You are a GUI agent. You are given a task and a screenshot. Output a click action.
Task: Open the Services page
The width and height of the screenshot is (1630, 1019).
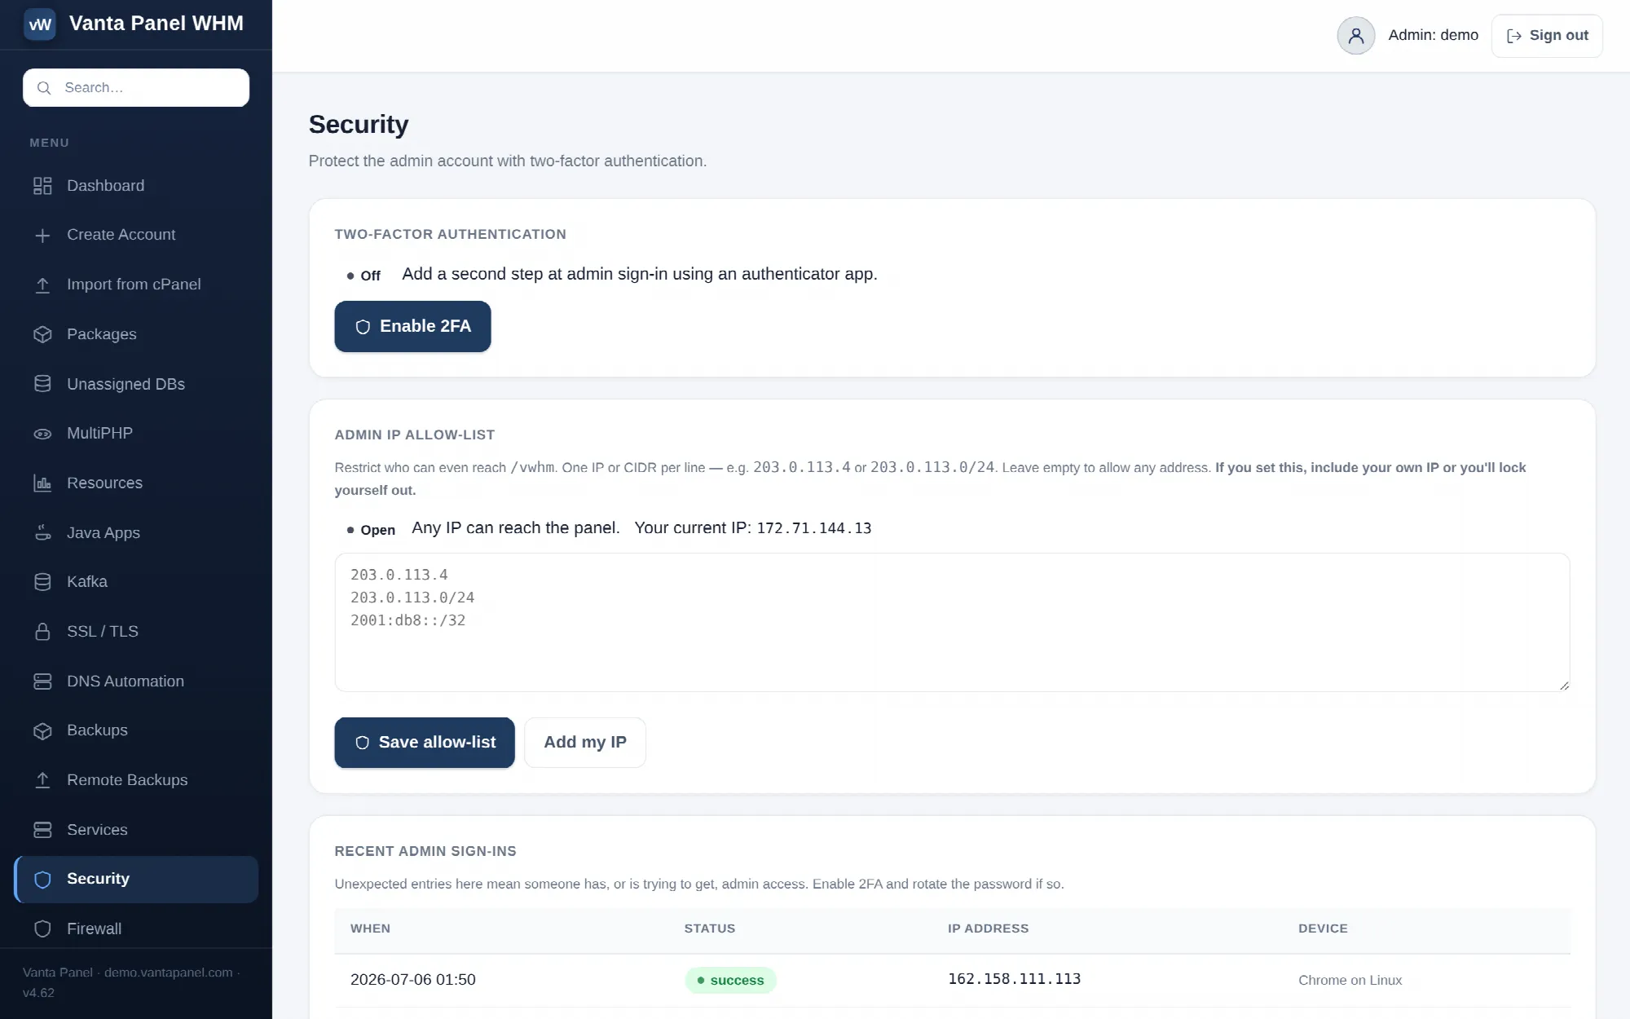[136, 830]
